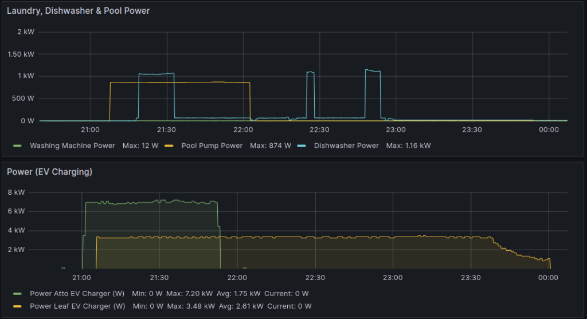Toggle Washing Machine Power series in legend
The width and height of the screenshot is (587, 319).
pyautogui.click(x=72, y=146)
